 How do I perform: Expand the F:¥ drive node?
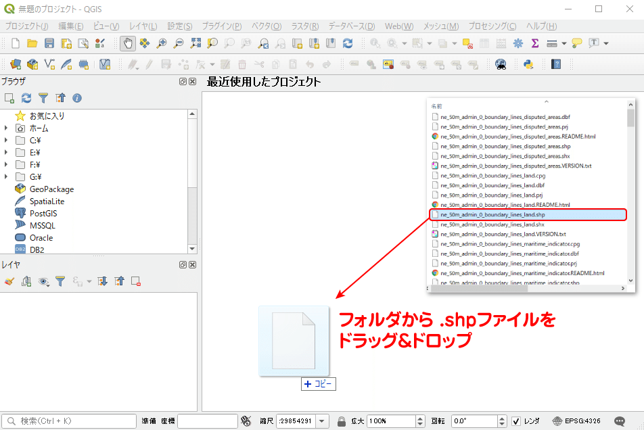5,164
